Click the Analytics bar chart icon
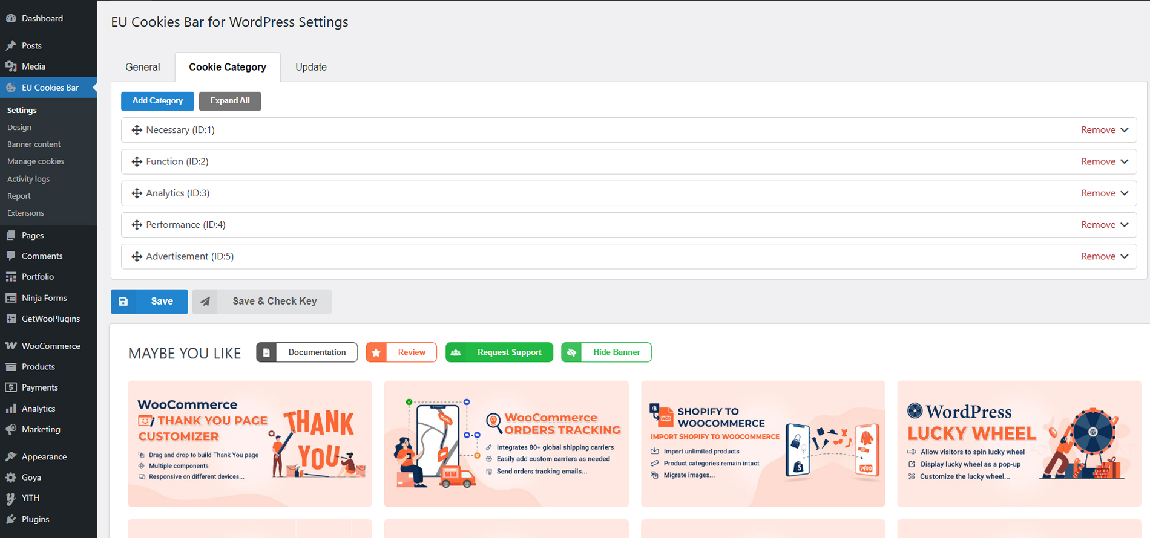Screen dimensions: 1150x538 coord(11,409)
